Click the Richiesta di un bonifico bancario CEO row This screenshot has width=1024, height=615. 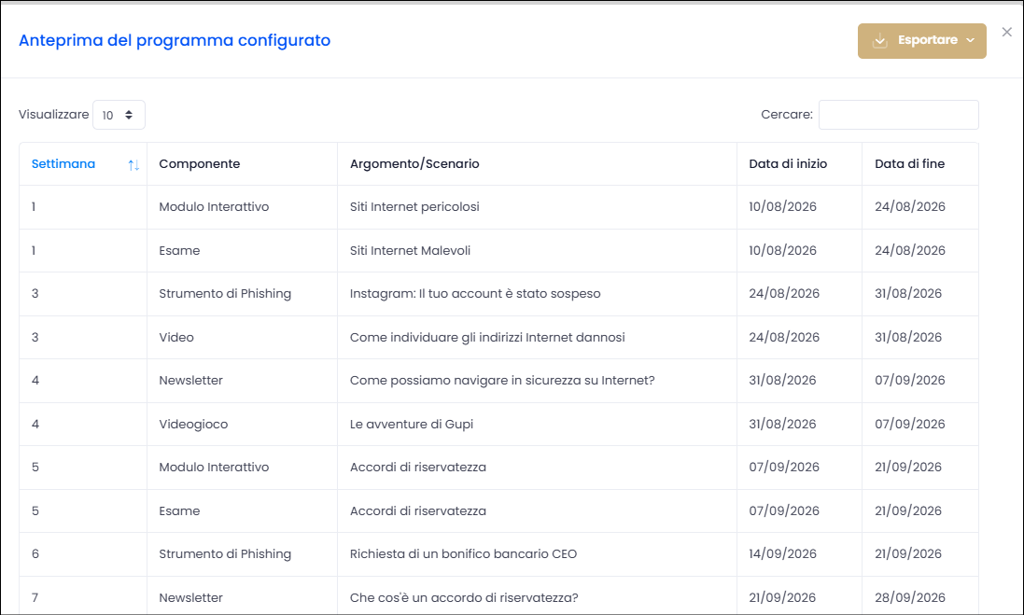click(499, 554)
